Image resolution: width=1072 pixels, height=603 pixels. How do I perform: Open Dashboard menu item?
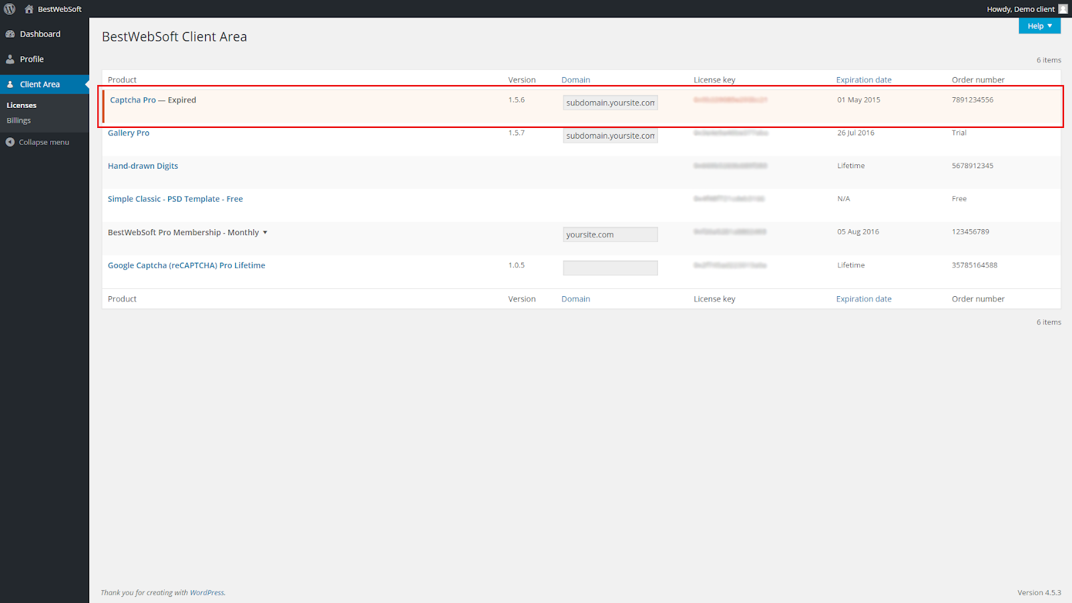pos(44,34)
